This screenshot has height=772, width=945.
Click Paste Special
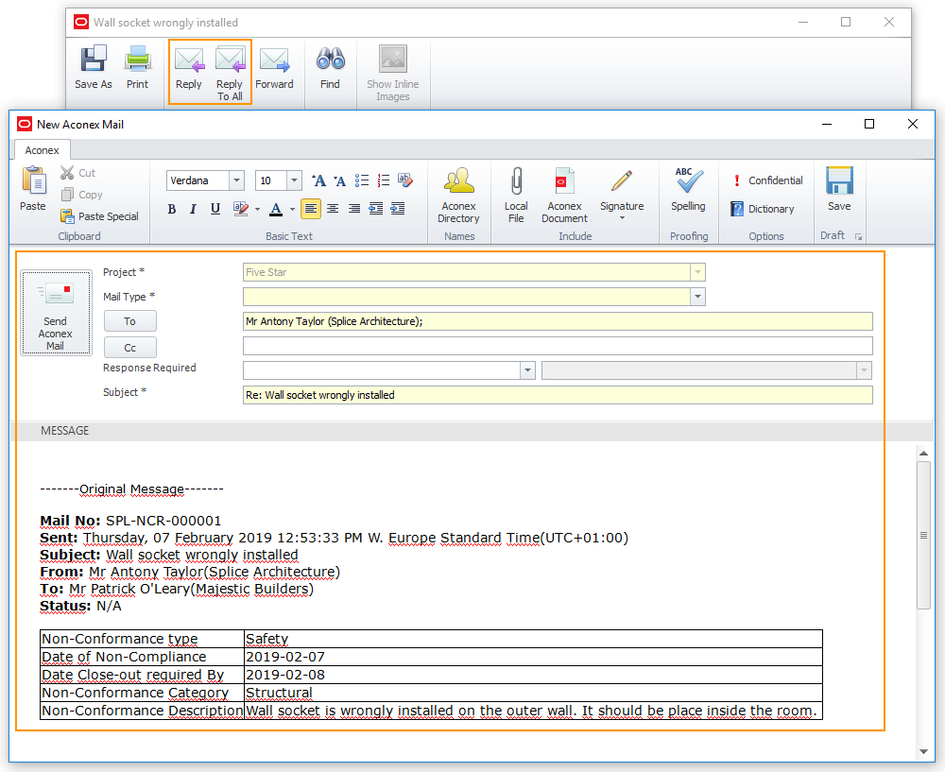pos(100,216)
